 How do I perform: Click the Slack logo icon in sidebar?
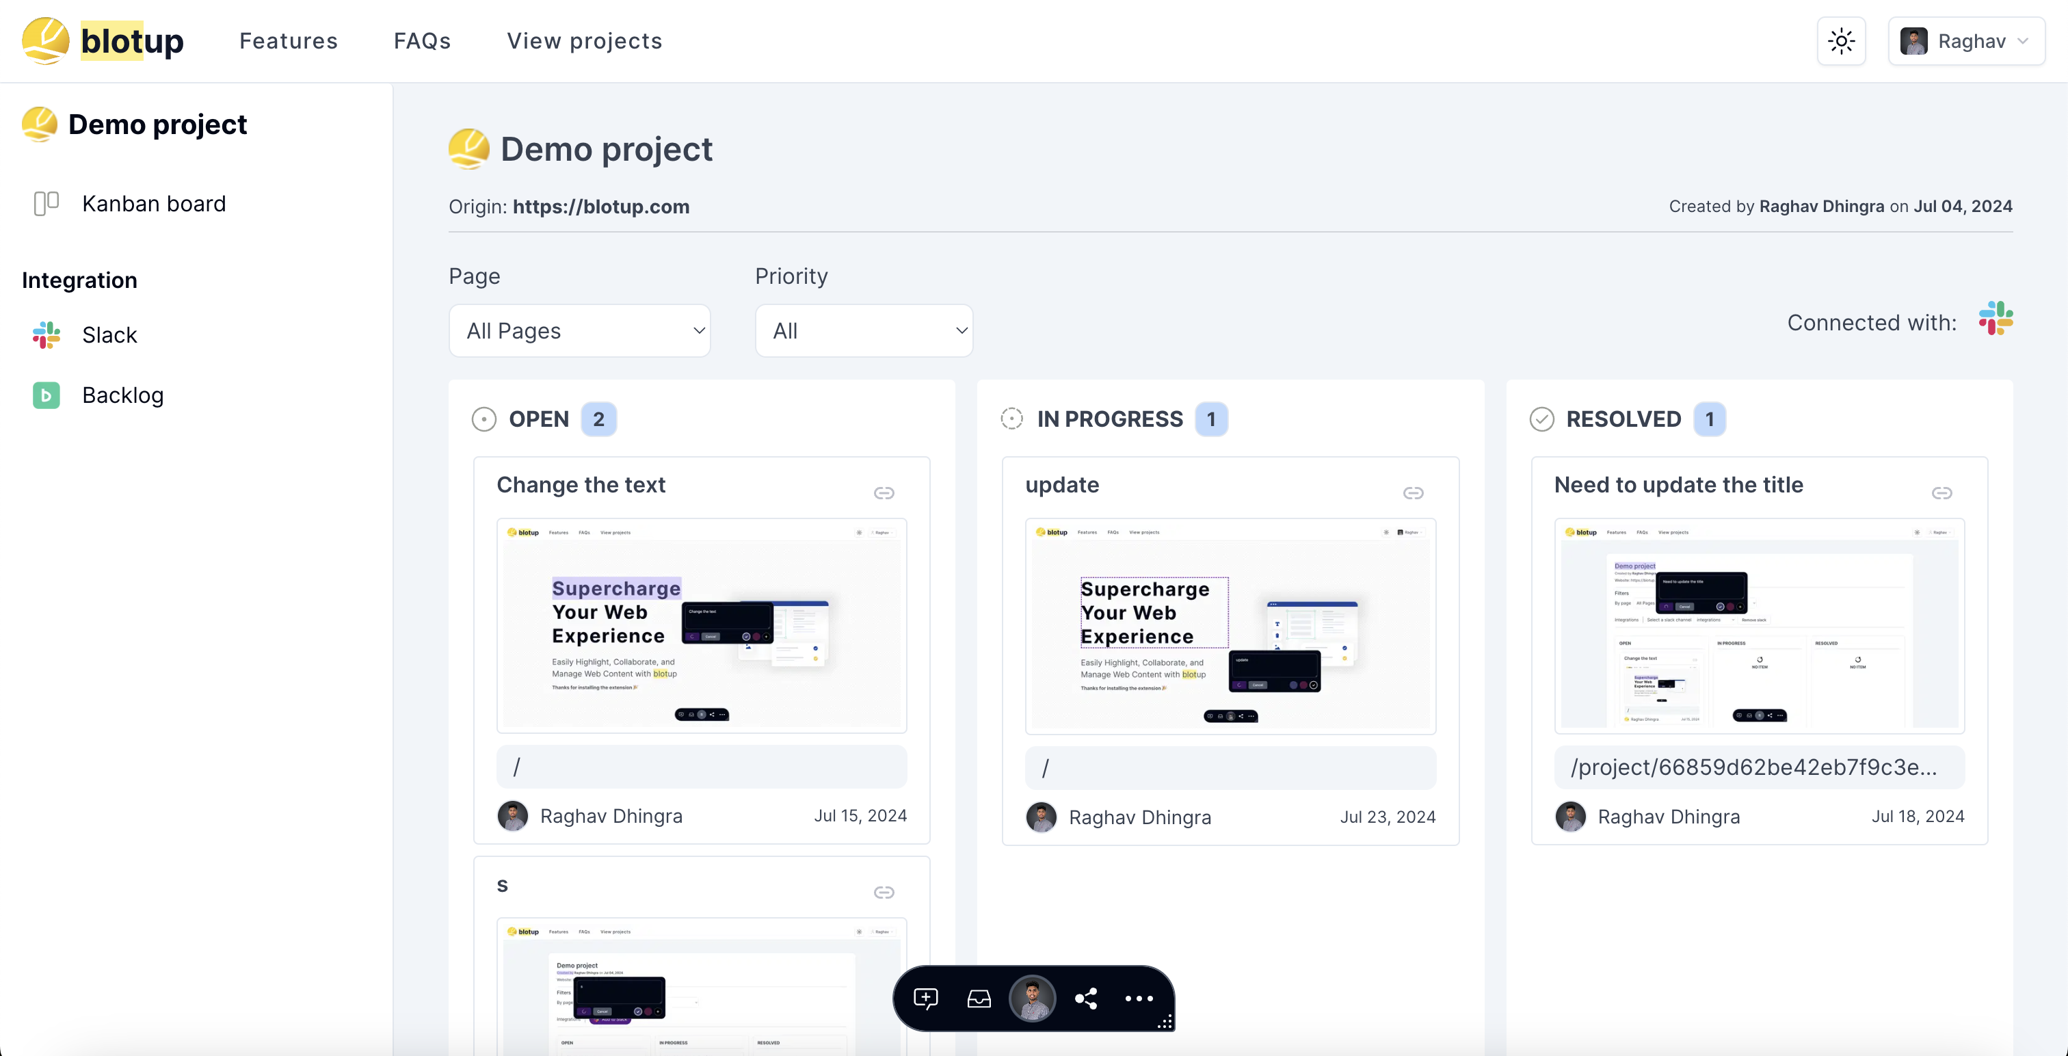[47, 335]
